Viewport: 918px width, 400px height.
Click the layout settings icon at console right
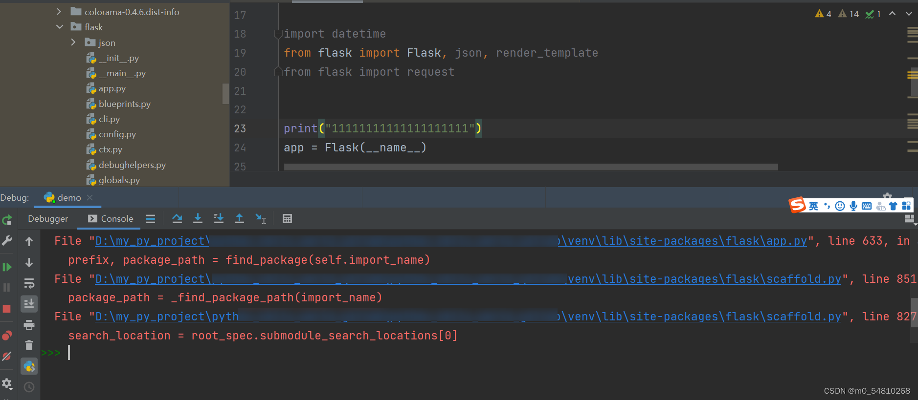(x=909, y=219)
